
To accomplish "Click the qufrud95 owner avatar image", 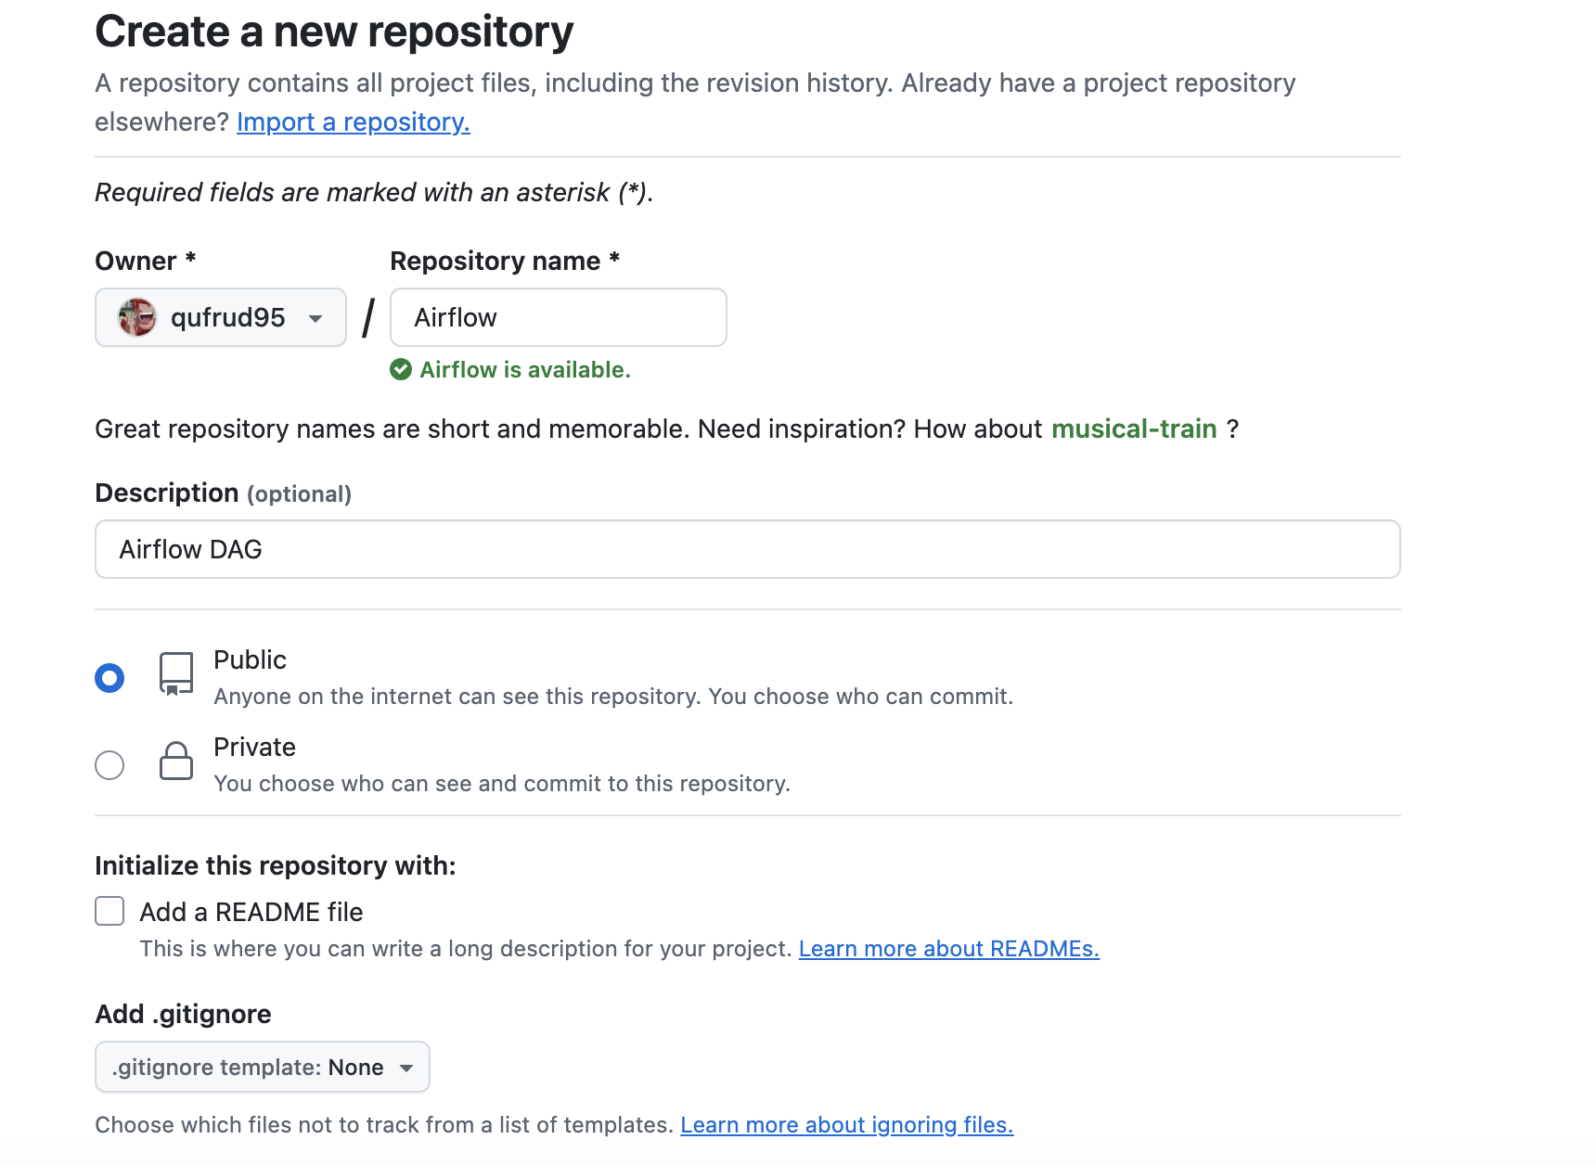I will click(x=136, y=317).
